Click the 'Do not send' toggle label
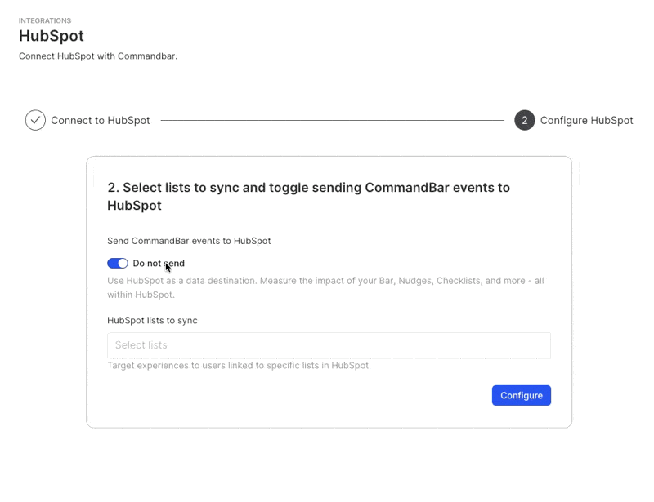Screen dimensions: 654x502 tap(159, 264)
